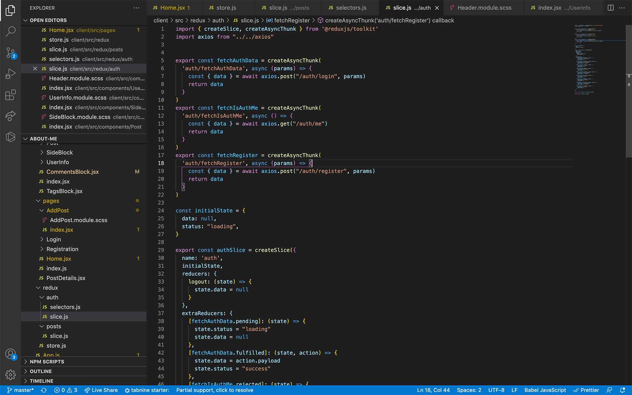Viewport: 632px width, 395px height.
Task: Click master branch indicator in status bar
Action: tap(20, 390)
